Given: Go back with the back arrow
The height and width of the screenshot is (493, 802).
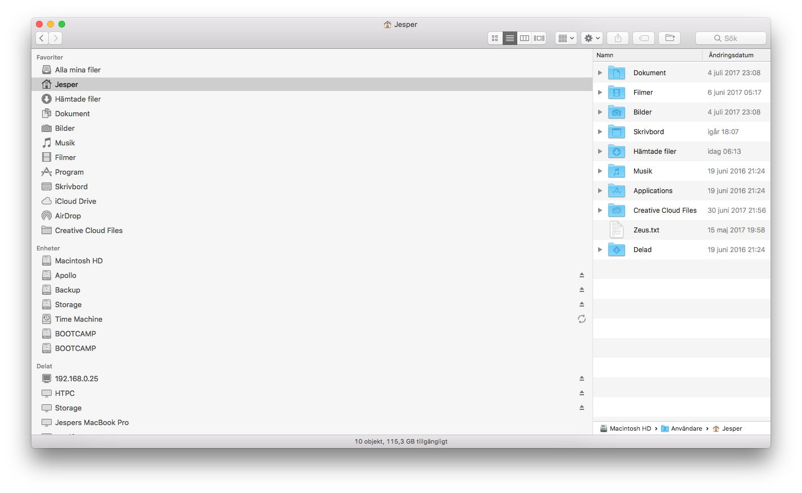Looking at the screenshot, I should click(x=42, y=38).
